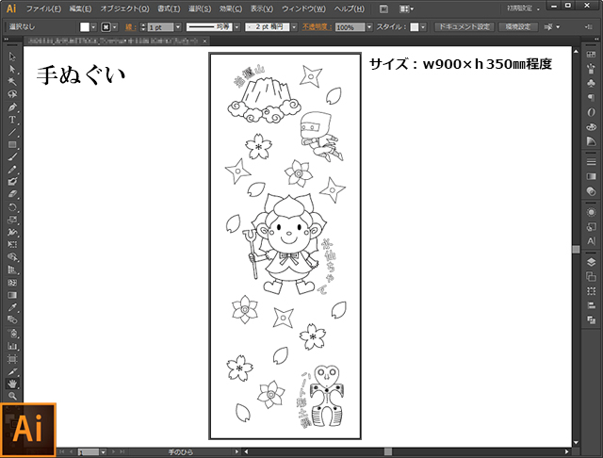Pick the Direct Selection tool
603x458 pixels.
coord(12,69)
